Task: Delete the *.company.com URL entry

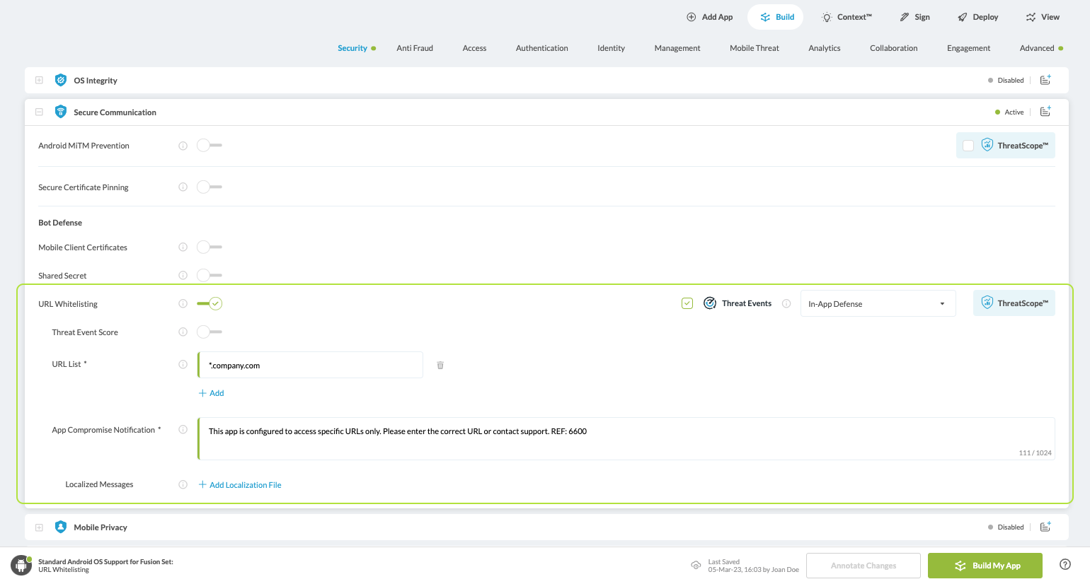Action: (x=440, y=366)
